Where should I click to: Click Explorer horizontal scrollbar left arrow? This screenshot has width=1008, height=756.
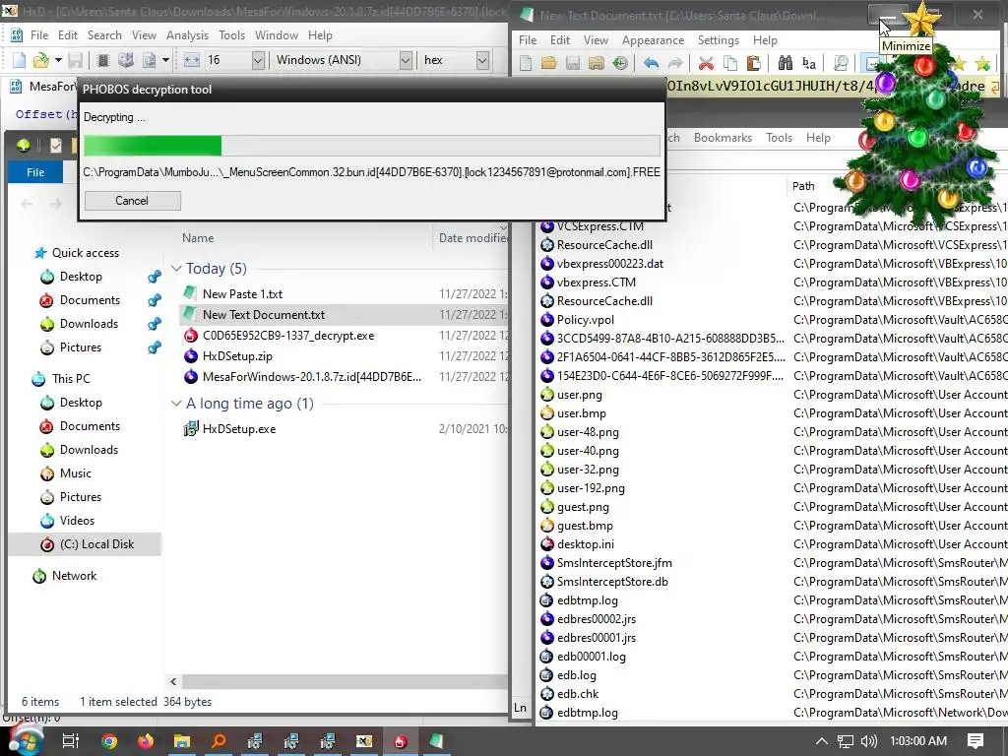(x=173, y=681)
